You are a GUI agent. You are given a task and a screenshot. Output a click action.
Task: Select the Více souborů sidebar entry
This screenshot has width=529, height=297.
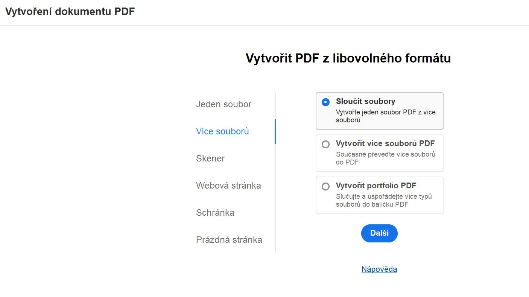222,131
